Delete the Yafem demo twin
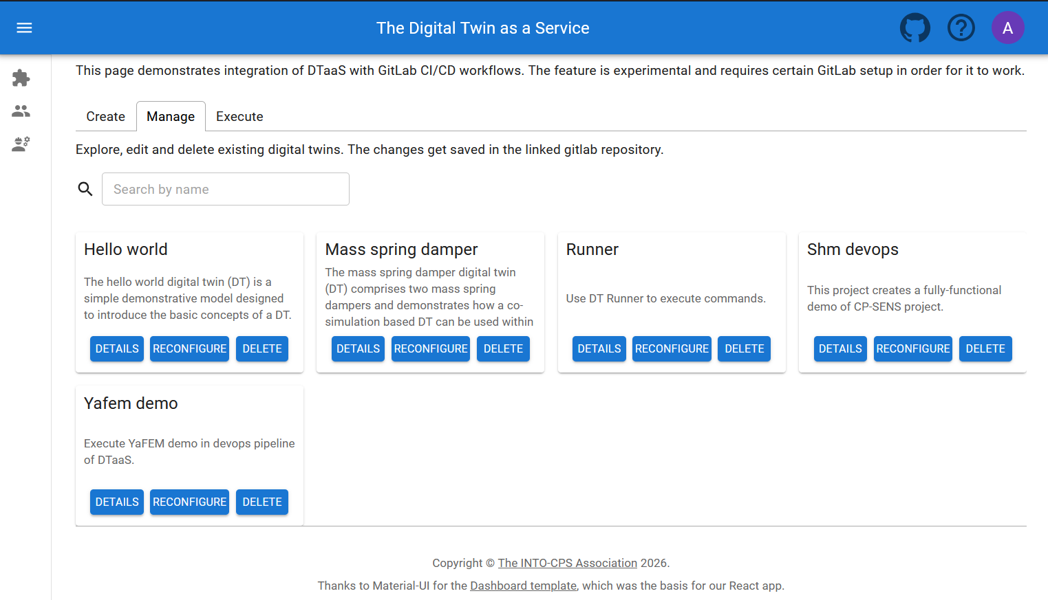 261,502
